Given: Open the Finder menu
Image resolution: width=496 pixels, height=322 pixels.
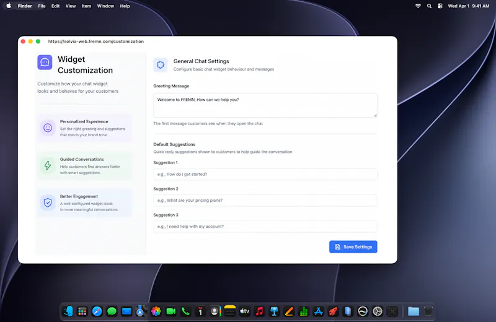Looking at the screenshot, I should pyautogui.click(x=25, y=6).
